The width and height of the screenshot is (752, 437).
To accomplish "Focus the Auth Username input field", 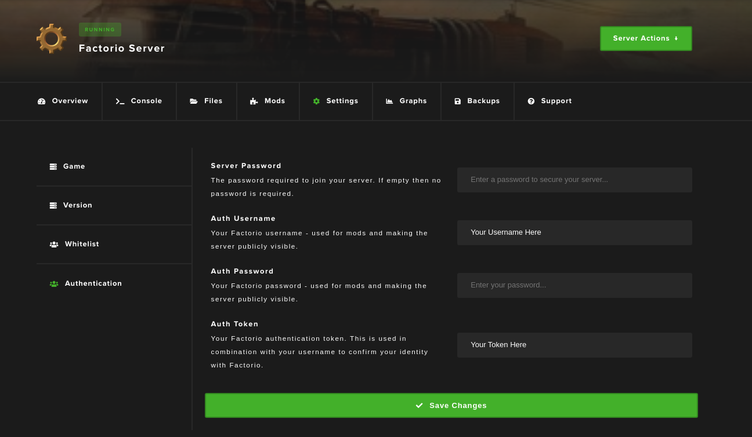I will click(574, 232).
